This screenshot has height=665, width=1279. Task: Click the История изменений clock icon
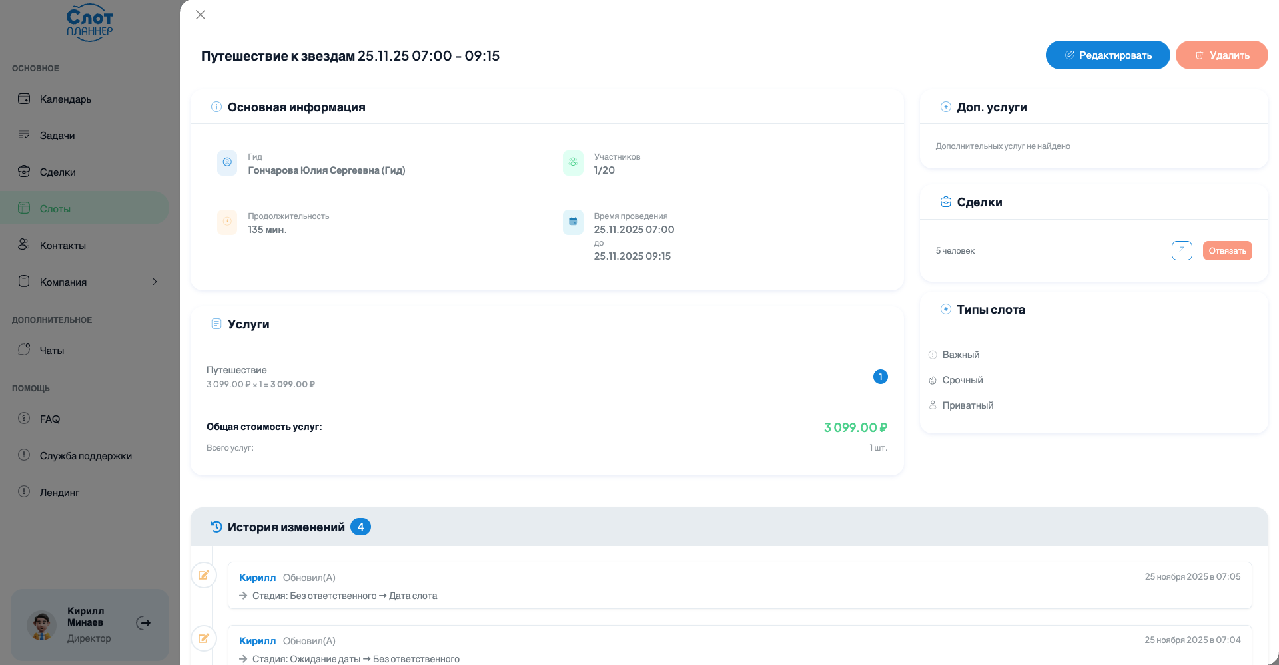[216, 527]
